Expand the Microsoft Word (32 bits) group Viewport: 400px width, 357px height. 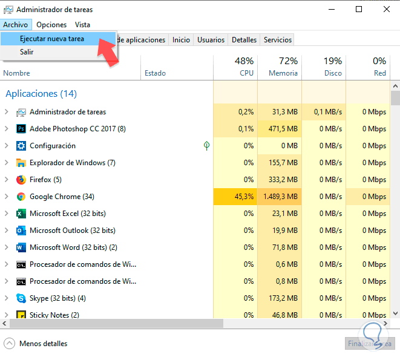(7, 247)
